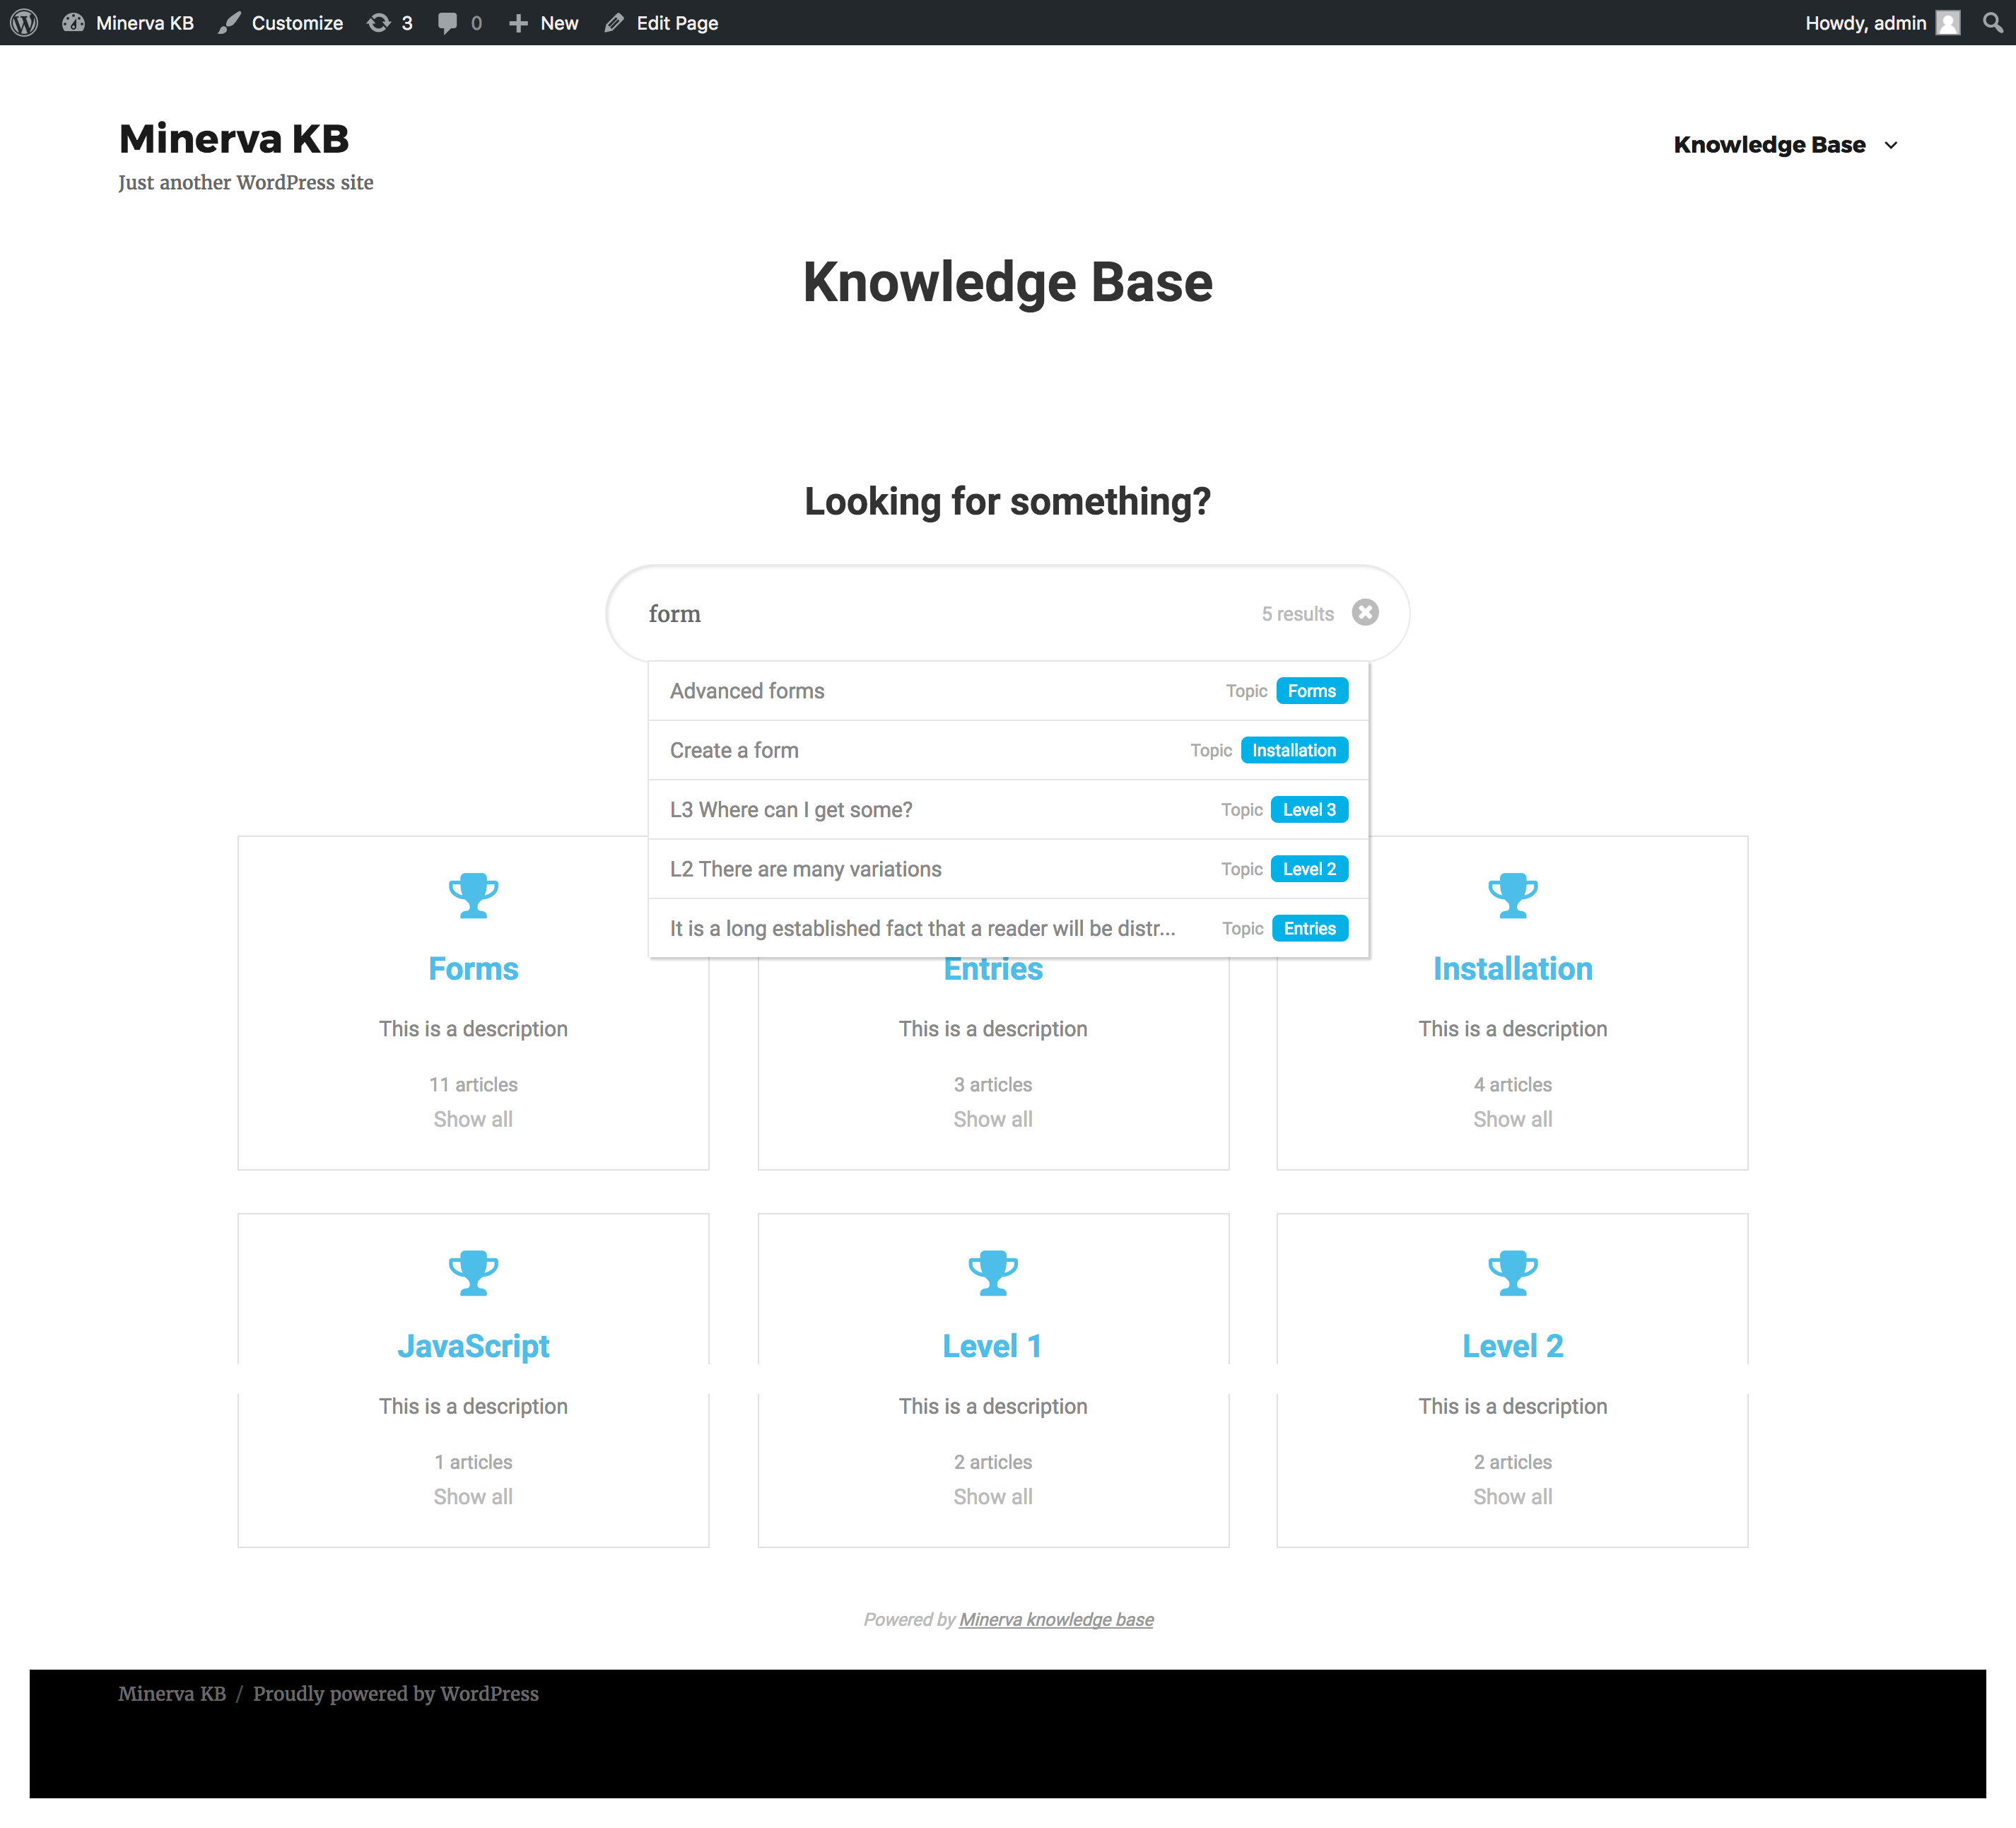Screen dimensions: 2016x1828
Task: Open the 'Advanced forms' search result
Action: click(x=1008, y=691)
